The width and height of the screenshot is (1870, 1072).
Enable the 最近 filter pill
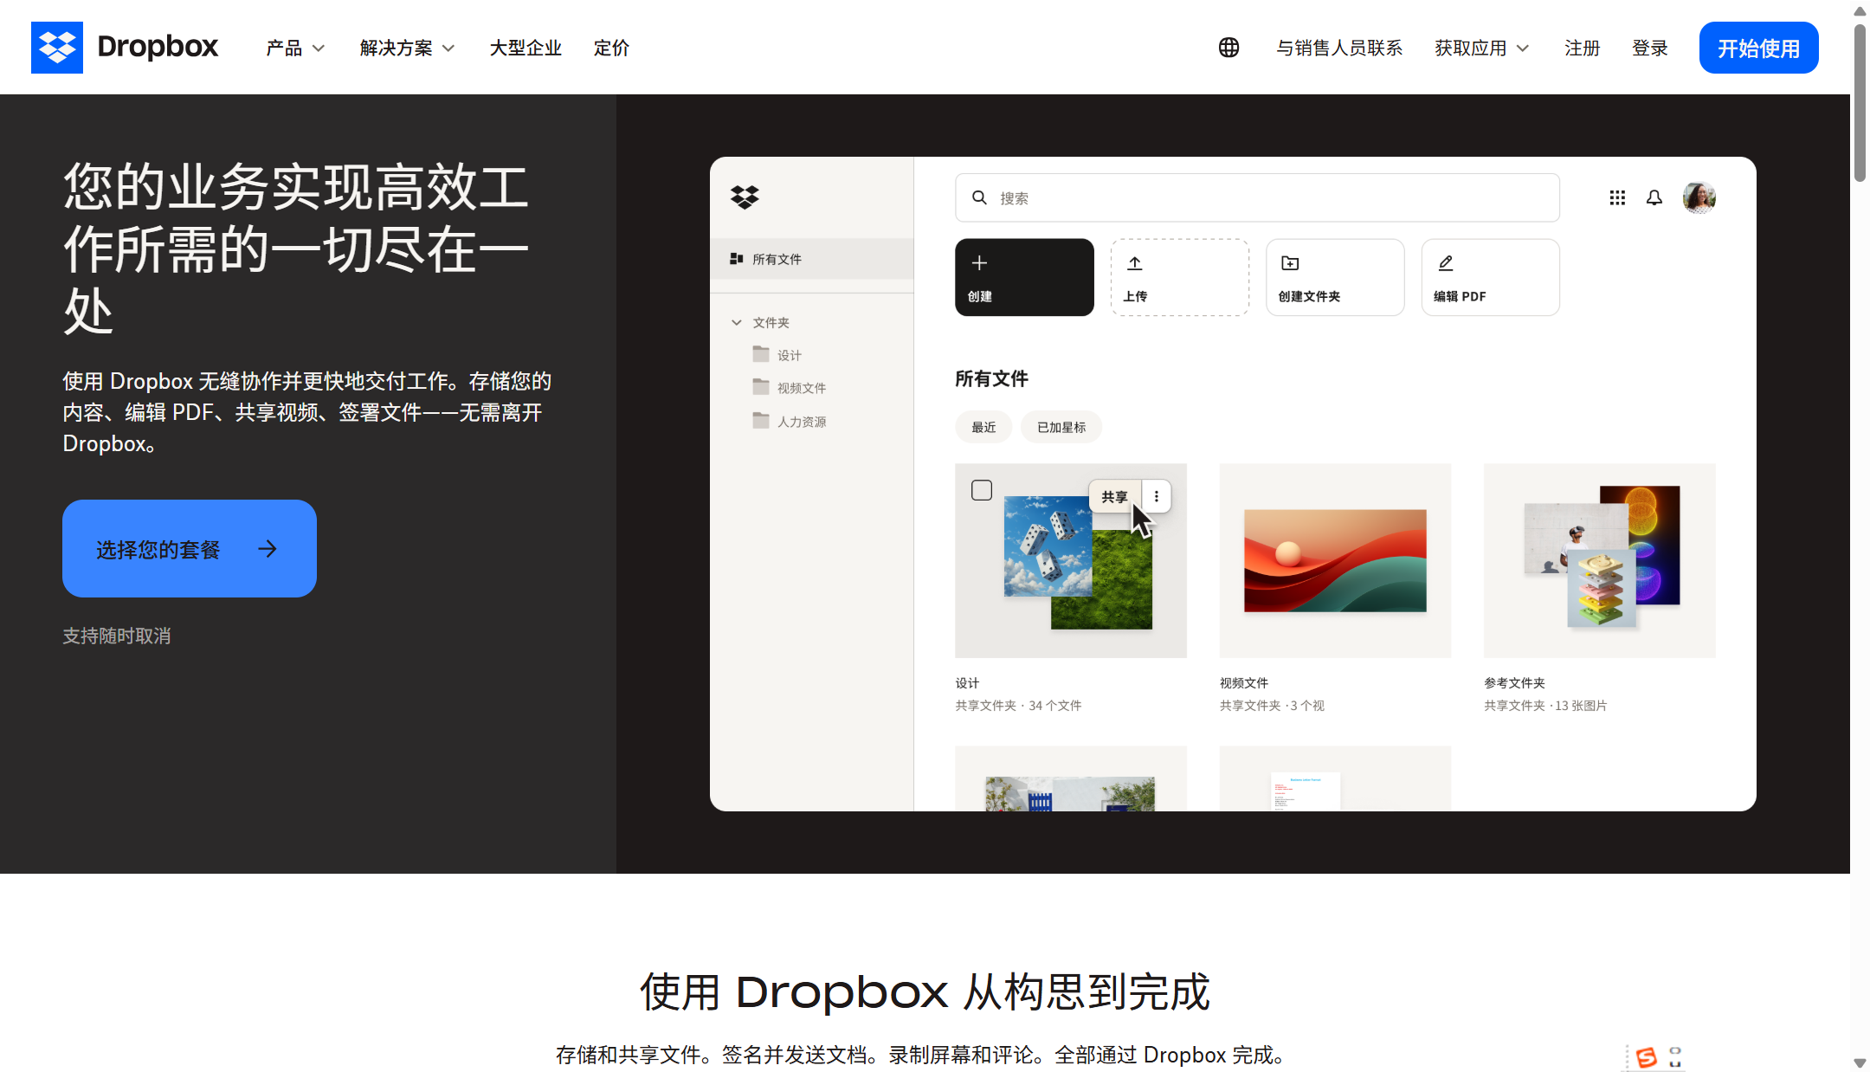pyautogui.click(x=983, y=426)
